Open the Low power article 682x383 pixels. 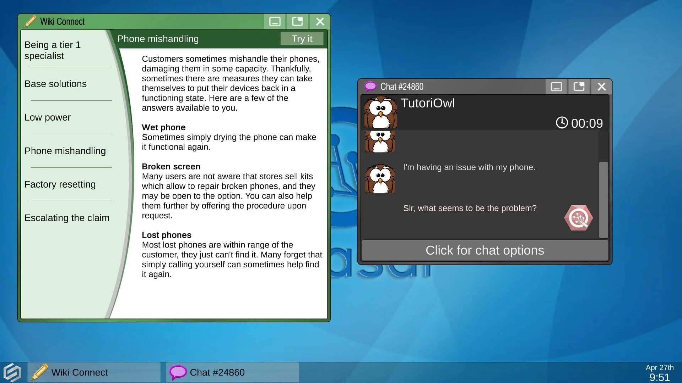(x=47, y=117)
